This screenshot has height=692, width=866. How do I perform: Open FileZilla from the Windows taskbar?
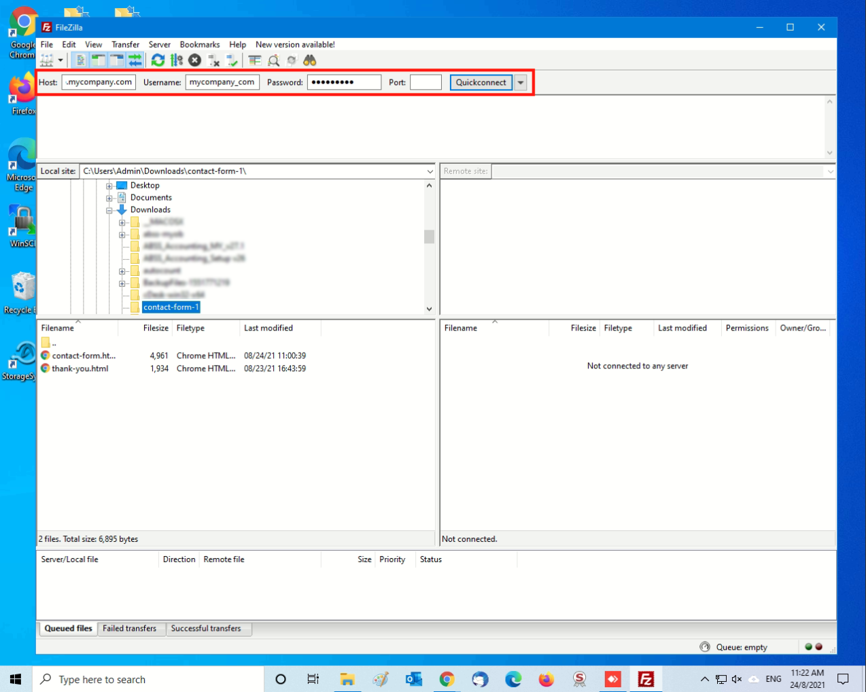point(646,679)
